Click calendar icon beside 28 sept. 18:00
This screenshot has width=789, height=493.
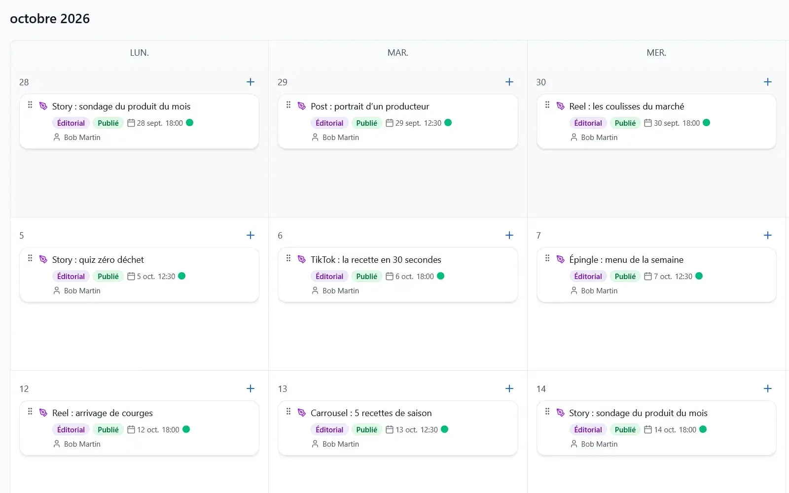coord(131,123)
